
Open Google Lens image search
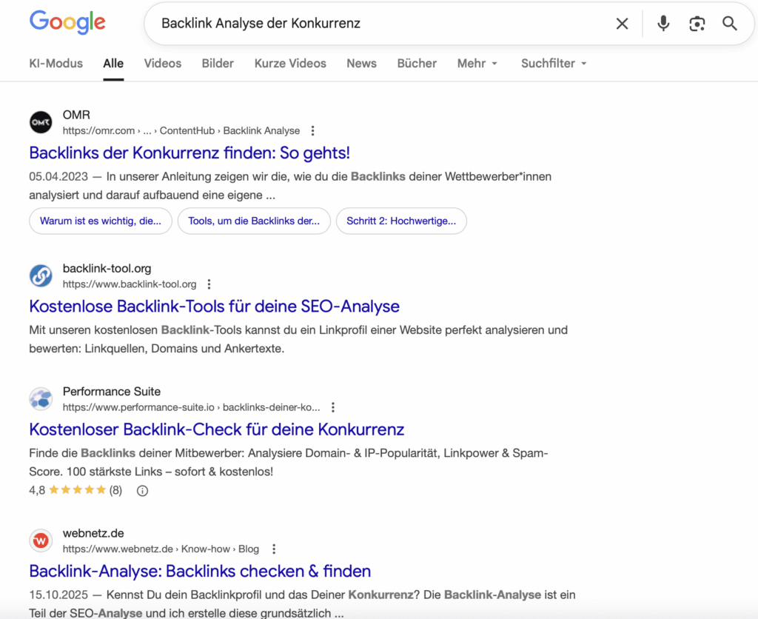pos(697,23)
